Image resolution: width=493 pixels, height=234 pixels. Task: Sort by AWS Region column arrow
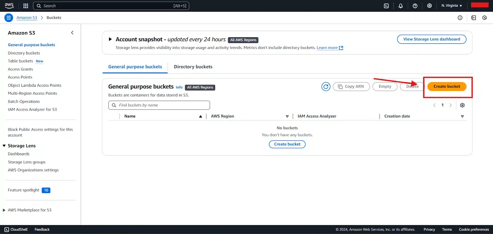tap(287, 116)
